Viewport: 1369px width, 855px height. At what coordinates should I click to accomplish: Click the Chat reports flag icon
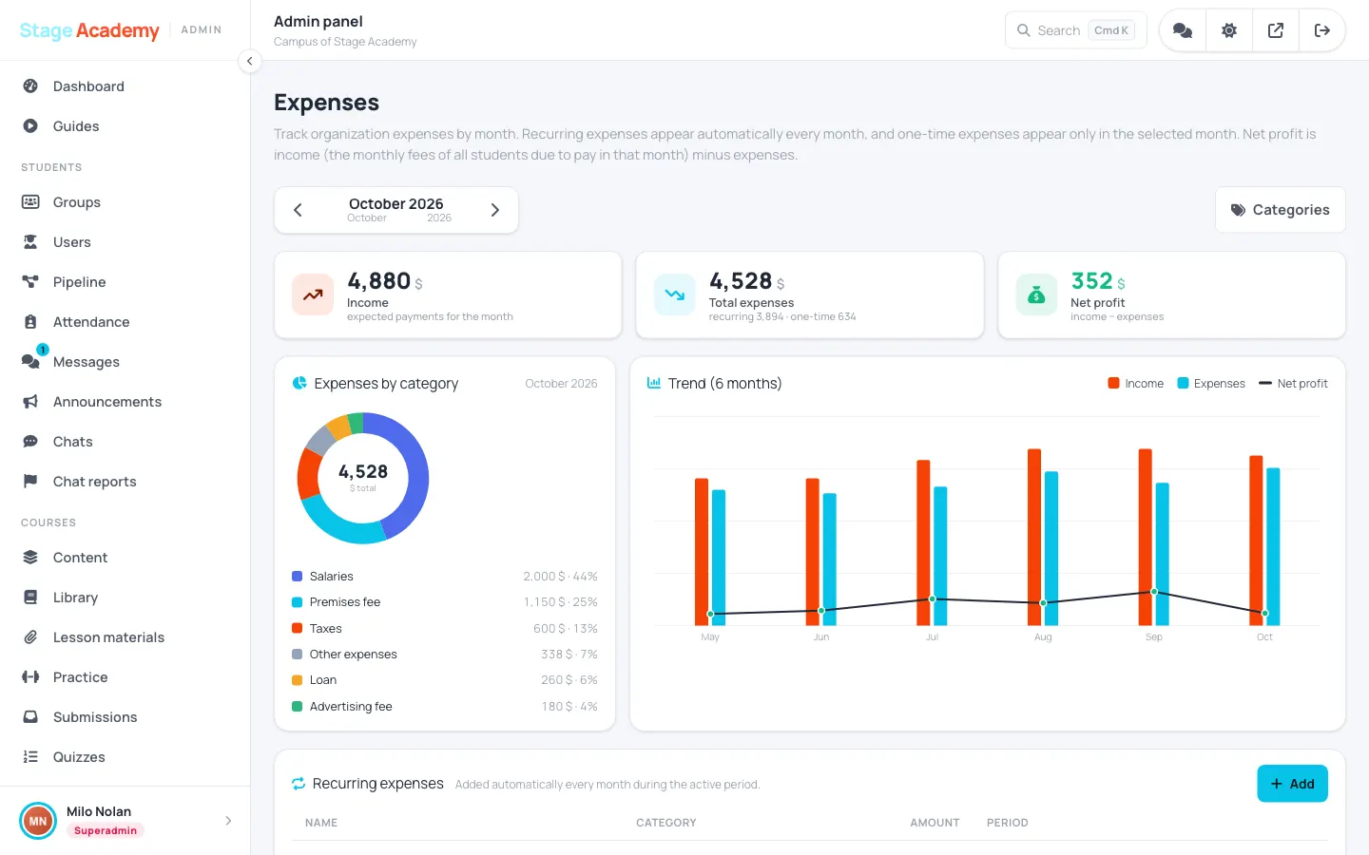30,482
